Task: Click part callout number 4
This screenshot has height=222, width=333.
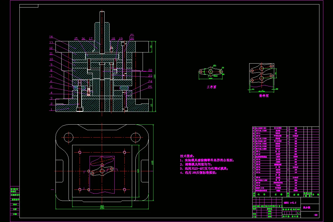Action: (51, 93)
